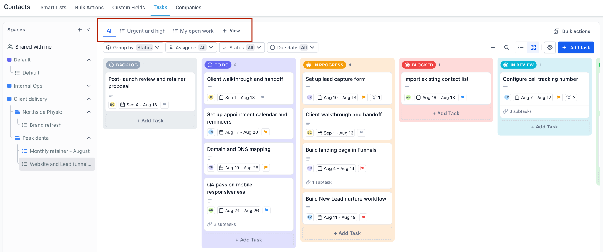603x252 pixels.
Task: Add a new space with plus icon
Action: pyautogui.click(x=79, y=30)
